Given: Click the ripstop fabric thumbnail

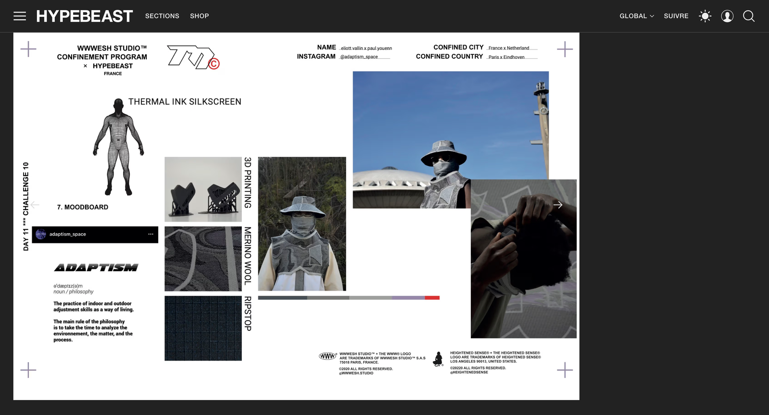Looking at the screenshot, I should click(203, 328).
